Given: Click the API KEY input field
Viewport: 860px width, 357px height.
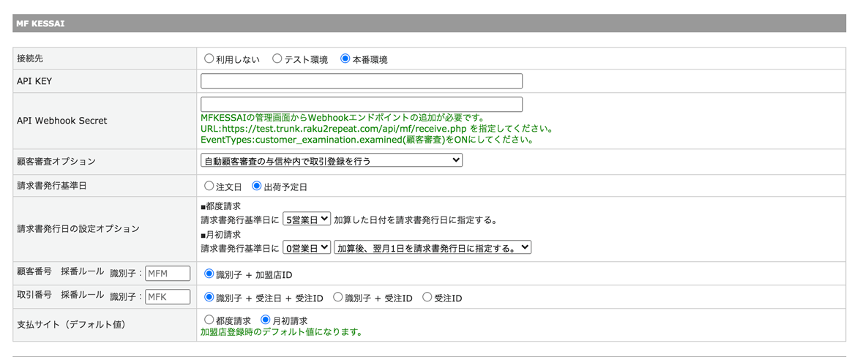Looking at the screenshot, I should [362, 81].
